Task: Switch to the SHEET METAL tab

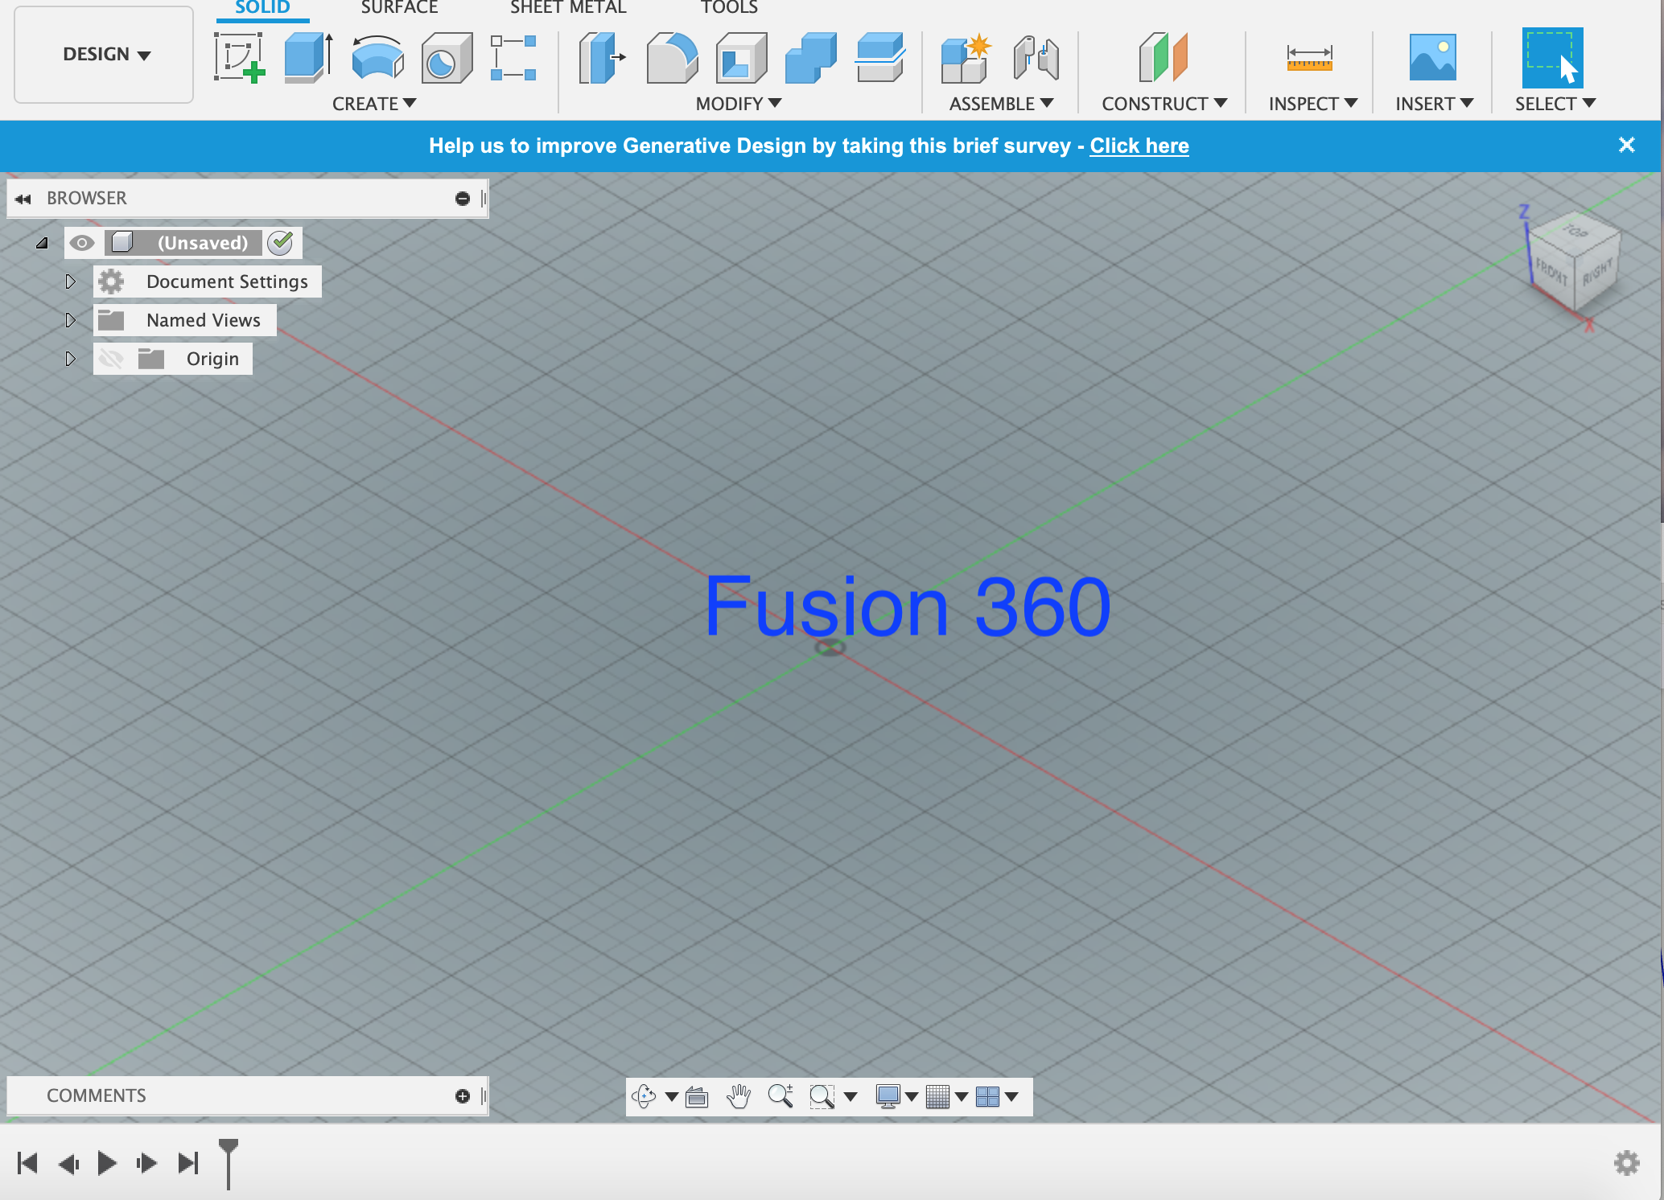Action: [568, 8]
